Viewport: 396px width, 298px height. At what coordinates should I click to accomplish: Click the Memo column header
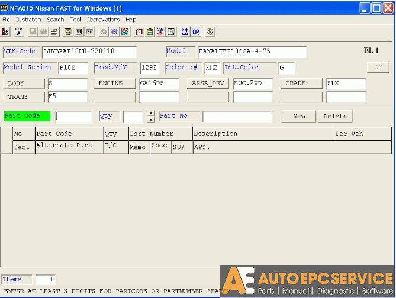pyautogui.click(x=140, y=147)
